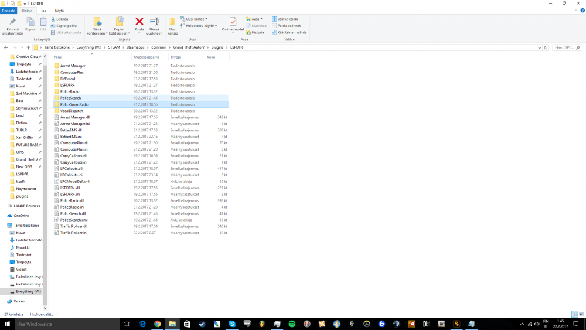
Task: Open recent locations dropdown arrow
Action: tap(22, 47)
